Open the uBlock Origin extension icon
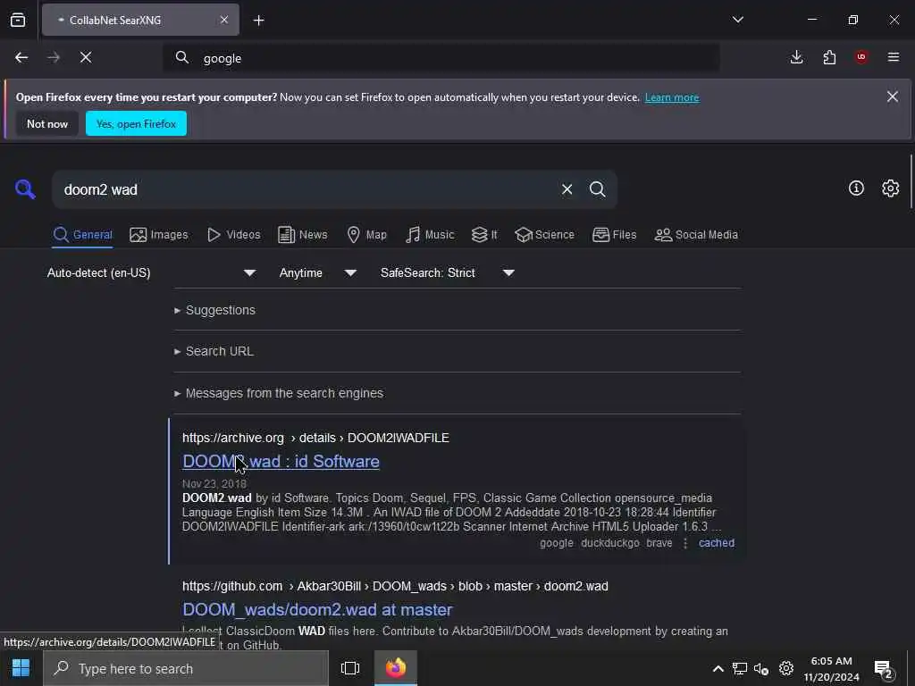The width and height of the screenshot is (915, 686). click(861, 57)
